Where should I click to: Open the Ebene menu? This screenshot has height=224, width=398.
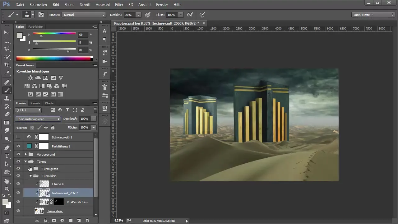tap(69, 5)
